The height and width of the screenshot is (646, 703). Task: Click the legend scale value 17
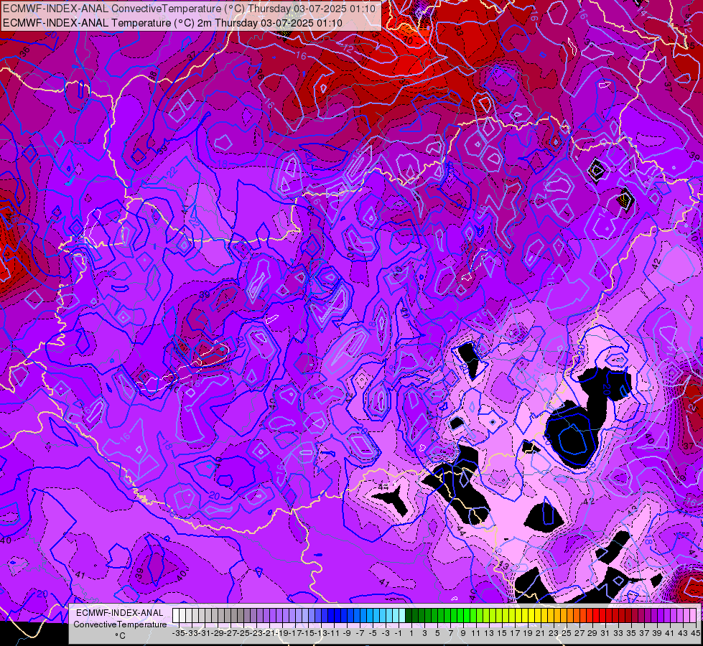click(x=515, y=633)
